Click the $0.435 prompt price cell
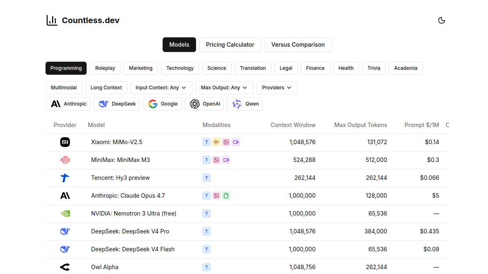Screen dimensions: 488x274 (429, 231)
